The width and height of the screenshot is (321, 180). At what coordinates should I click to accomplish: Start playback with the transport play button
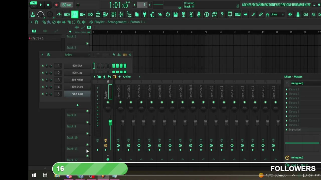(41, 5)
